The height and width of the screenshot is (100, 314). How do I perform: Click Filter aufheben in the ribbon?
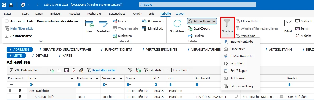pos(248,21)
